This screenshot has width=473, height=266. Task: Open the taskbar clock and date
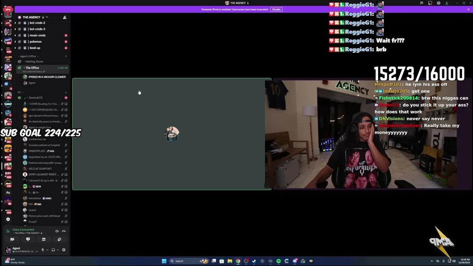point(465,261)
